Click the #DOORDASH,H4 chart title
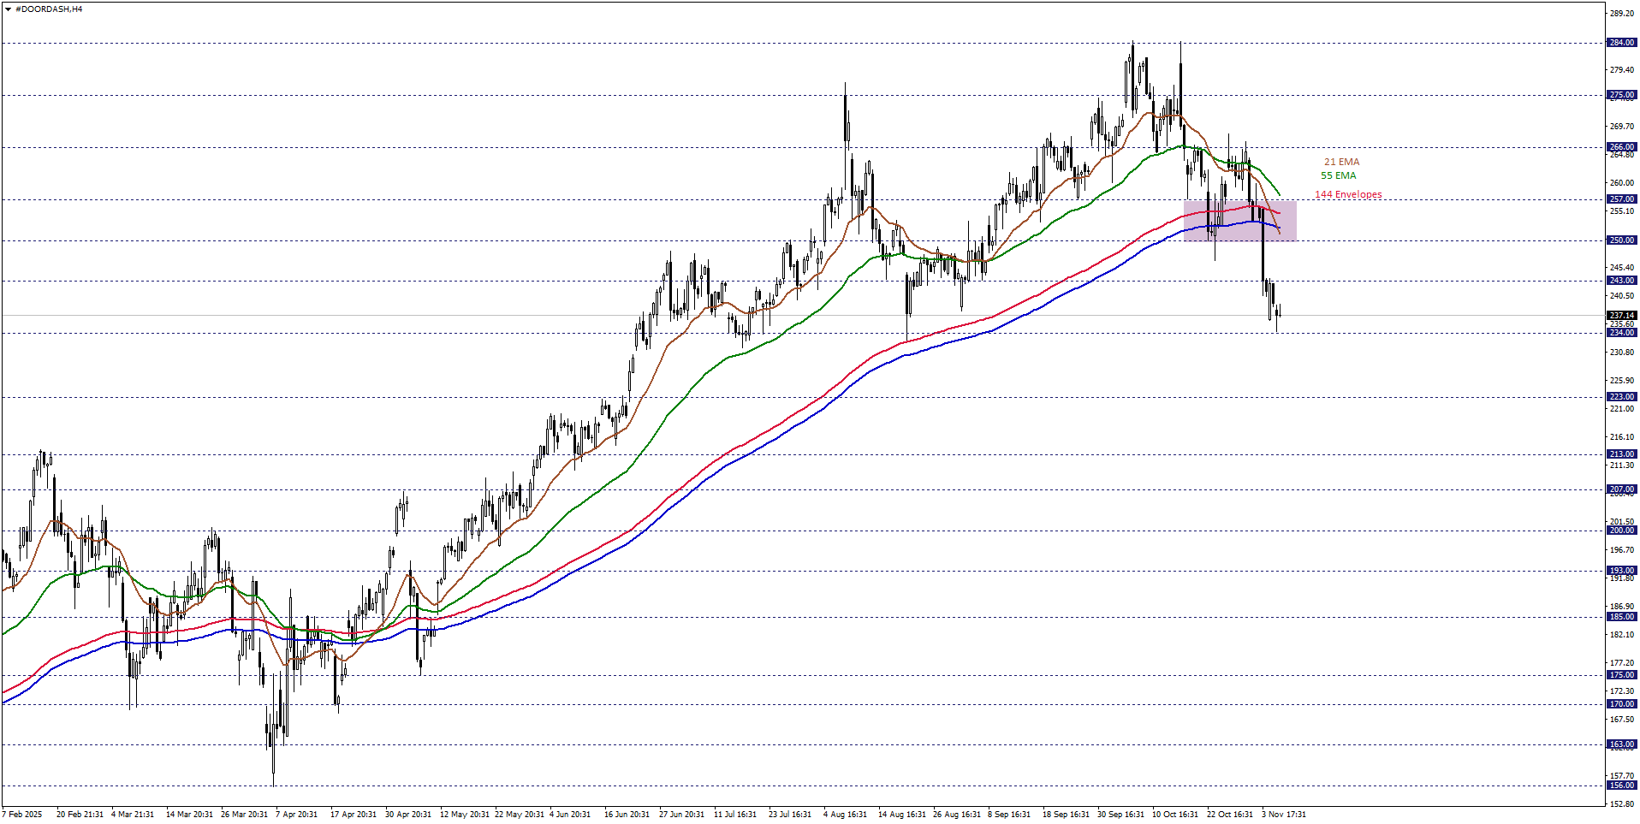Viewport: 1640px width, 824px height. pyautogui.click(x=49, y=9)
